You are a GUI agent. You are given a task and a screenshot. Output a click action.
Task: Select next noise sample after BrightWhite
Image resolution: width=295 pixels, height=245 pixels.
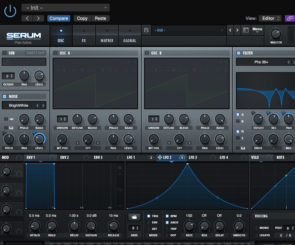[43, 105]
